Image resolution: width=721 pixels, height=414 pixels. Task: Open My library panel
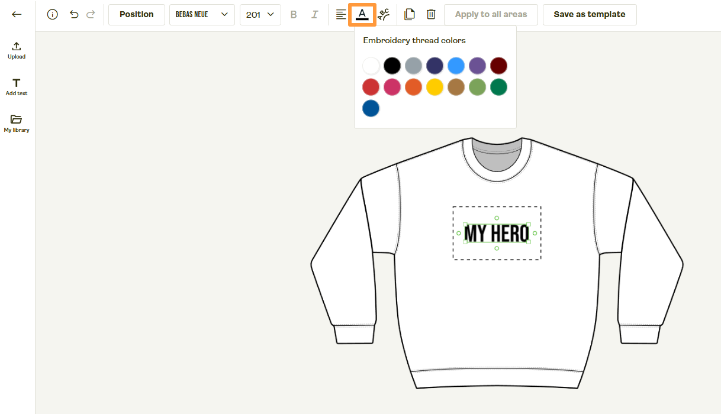pyautogui.click(x=16, y=122)
